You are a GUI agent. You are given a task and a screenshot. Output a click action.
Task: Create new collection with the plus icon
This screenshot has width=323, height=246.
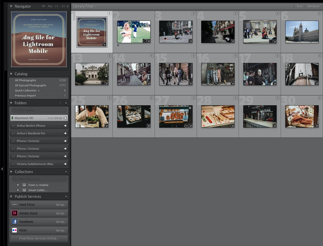click(66, 172)
